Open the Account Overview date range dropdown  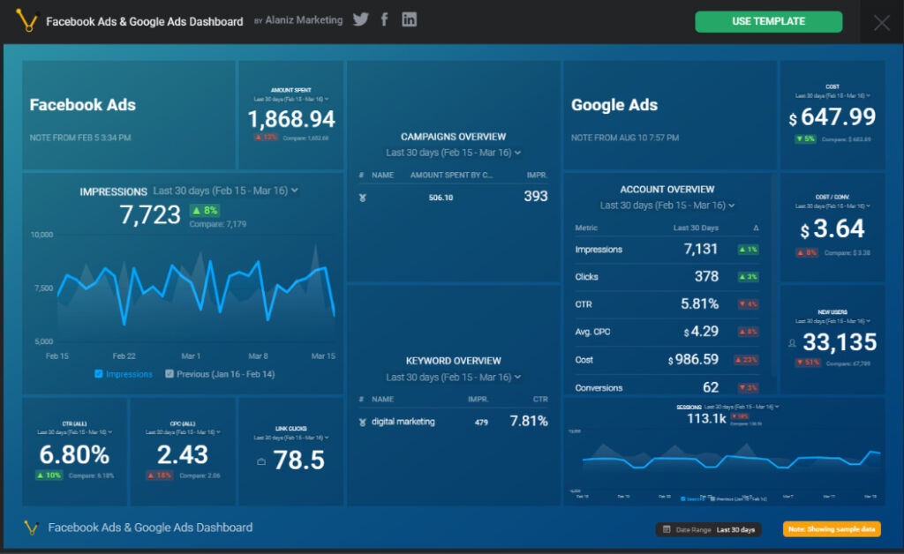point(732,206)
